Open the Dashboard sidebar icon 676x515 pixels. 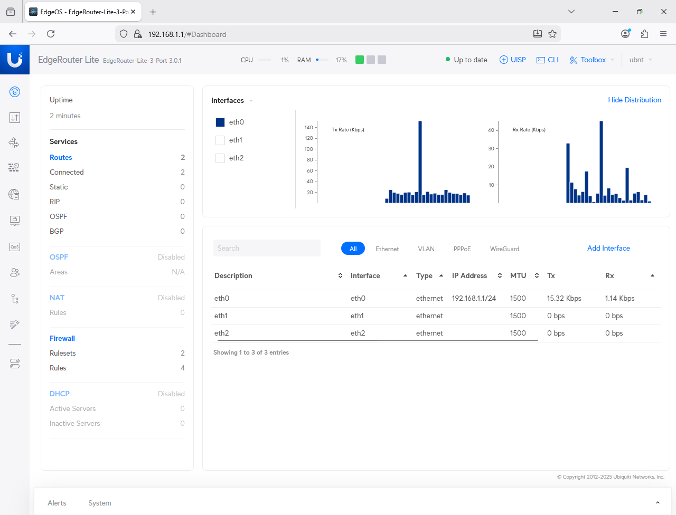pyautogui.click(x=15, y=92)
